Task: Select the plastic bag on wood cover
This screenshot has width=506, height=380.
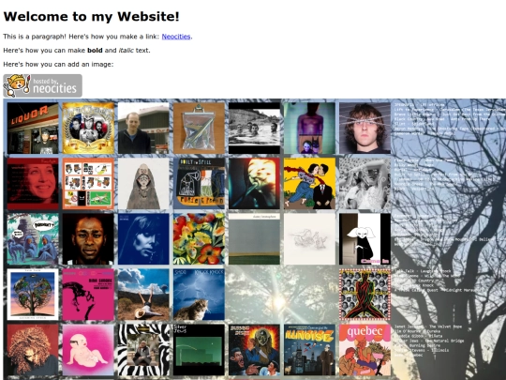Action: click(x=199, y=128)
